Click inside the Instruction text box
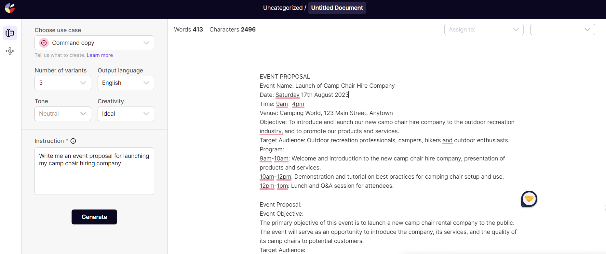 (94, 175)
